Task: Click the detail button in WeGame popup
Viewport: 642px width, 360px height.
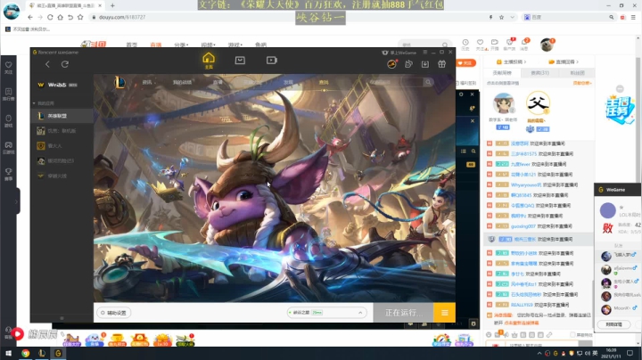Action: click(x=613, y=324)
